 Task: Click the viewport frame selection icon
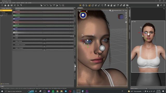pyautogui.click(x=126, y=20)
